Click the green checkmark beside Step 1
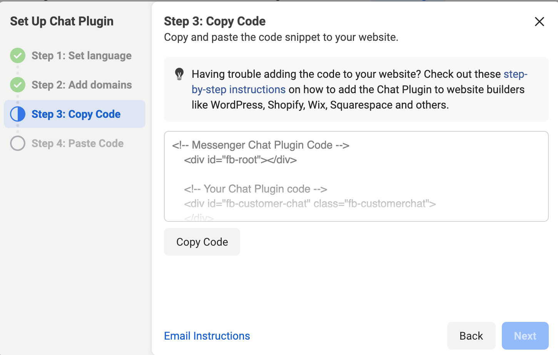This screenshot has height=355, width=558. 18,55
